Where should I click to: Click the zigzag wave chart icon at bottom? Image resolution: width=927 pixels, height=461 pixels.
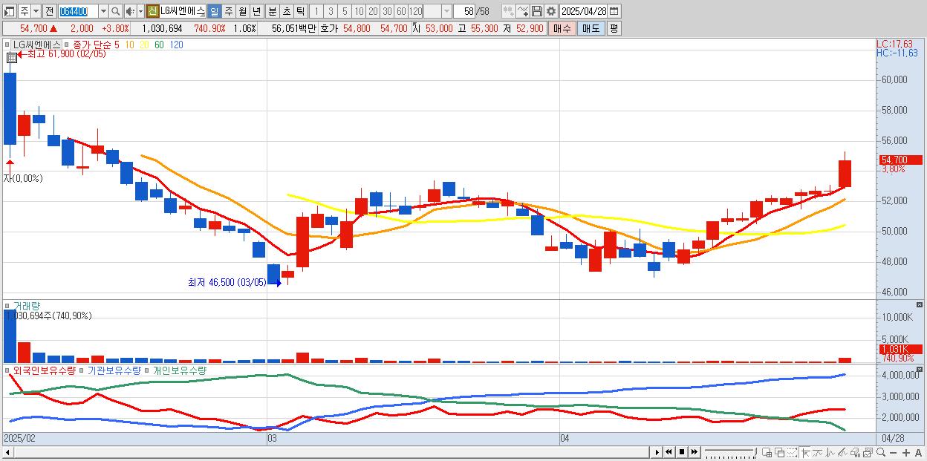click(830, 452)
